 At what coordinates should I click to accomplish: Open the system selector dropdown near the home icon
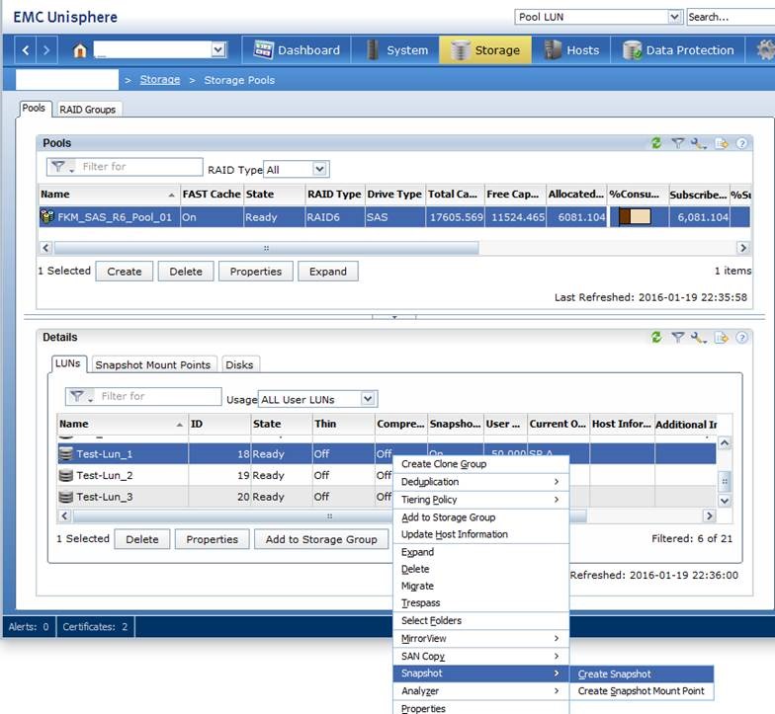pos(217,49)
